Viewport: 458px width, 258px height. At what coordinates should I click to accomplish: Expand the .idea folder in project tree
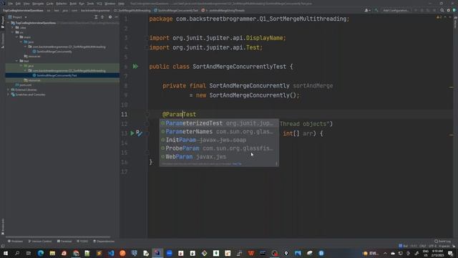[x=13, y=27]
